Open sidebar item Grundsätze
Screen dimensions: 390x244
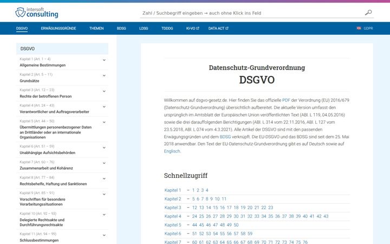[x=29, y=81]
